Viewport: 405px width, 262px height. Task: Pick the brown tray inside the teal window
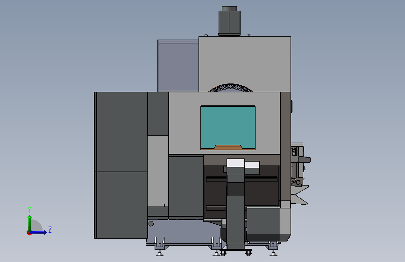pos(228,147)
